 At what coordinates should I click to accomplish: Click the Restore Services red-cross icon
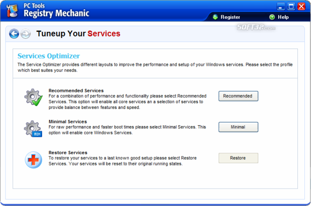tap(33, 160)
